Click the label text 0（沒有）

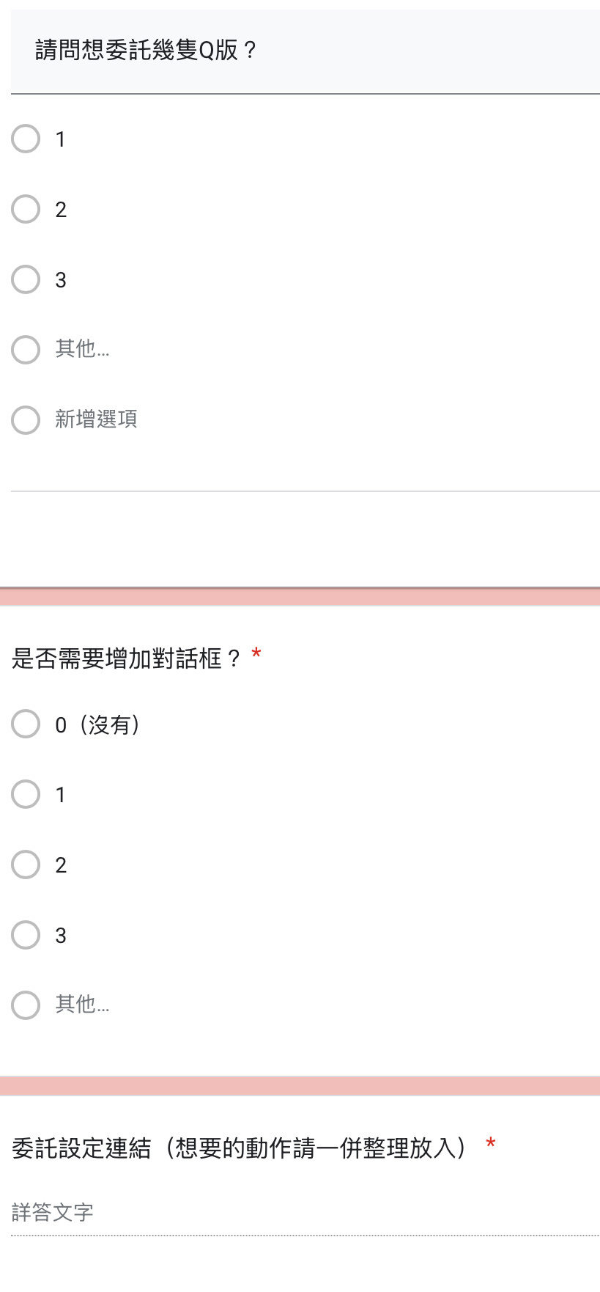click(98, 724)
